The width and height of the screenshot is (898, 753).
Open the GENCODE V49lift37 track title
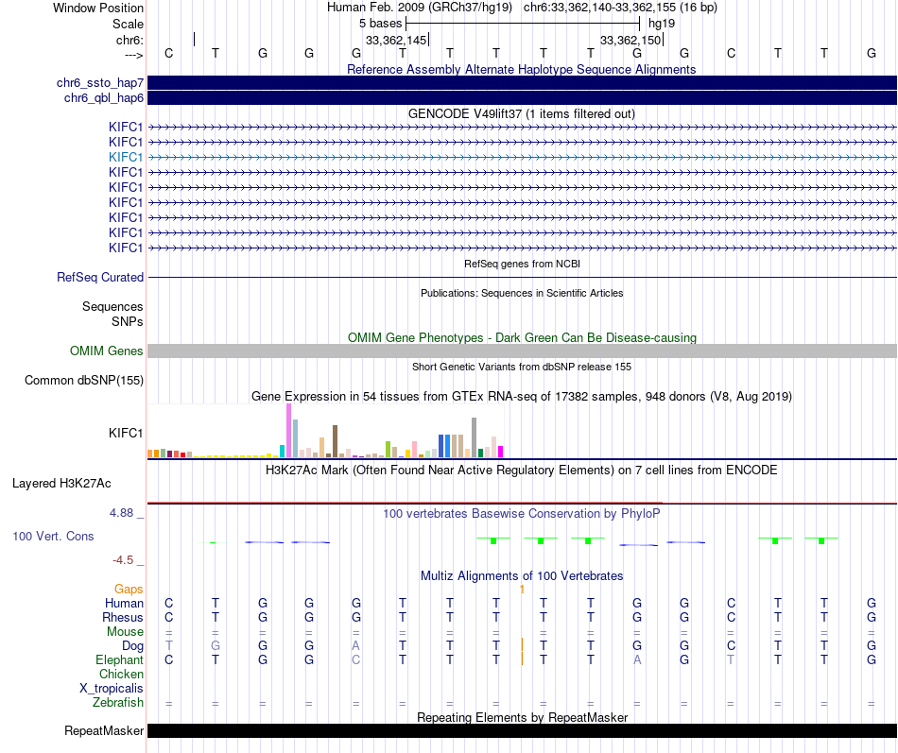tap(521, 114)
